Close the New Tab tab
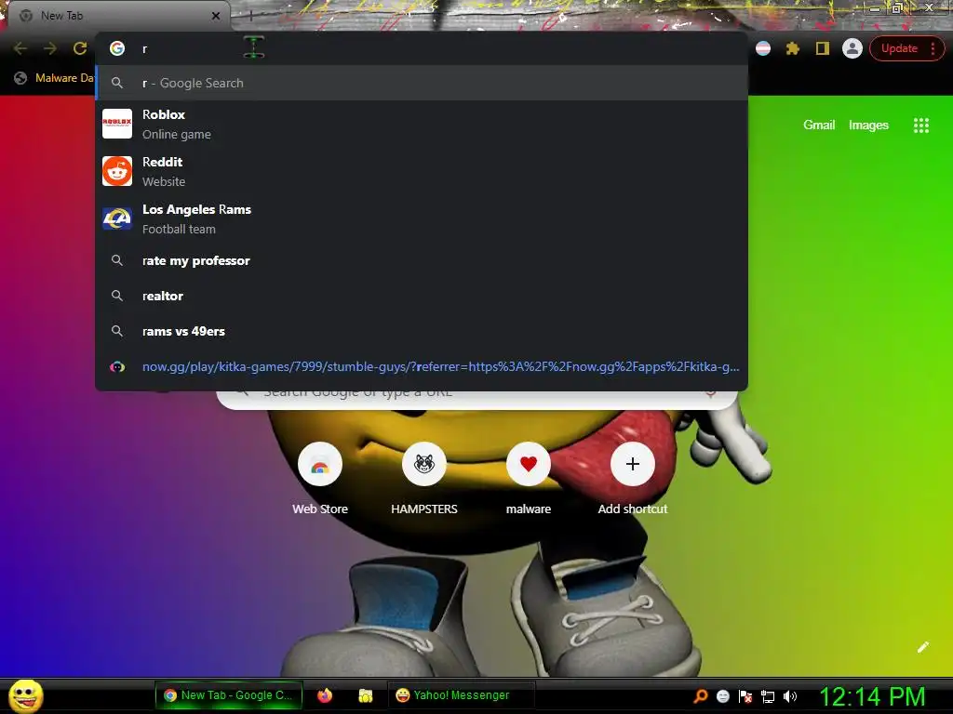The width and height of the screenshot is (953, 714). (x=216, y=16)
